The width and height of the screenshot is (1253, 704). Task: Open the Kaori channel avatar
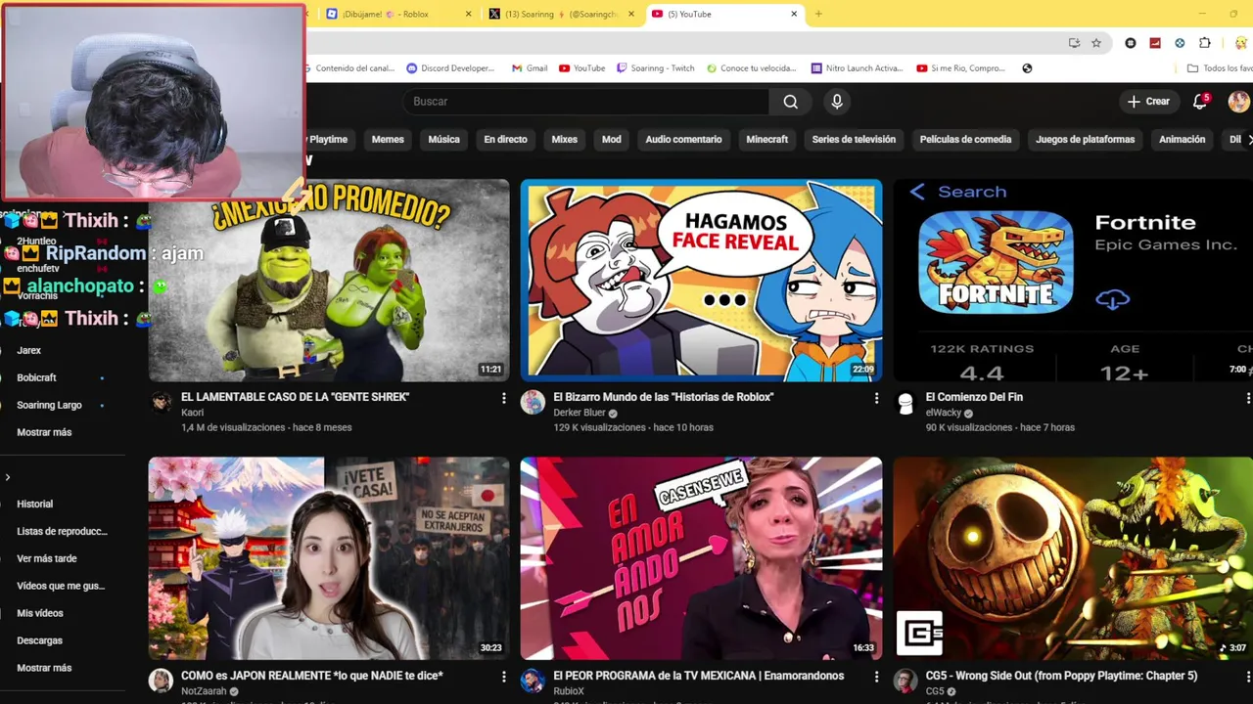coord(161,402)
